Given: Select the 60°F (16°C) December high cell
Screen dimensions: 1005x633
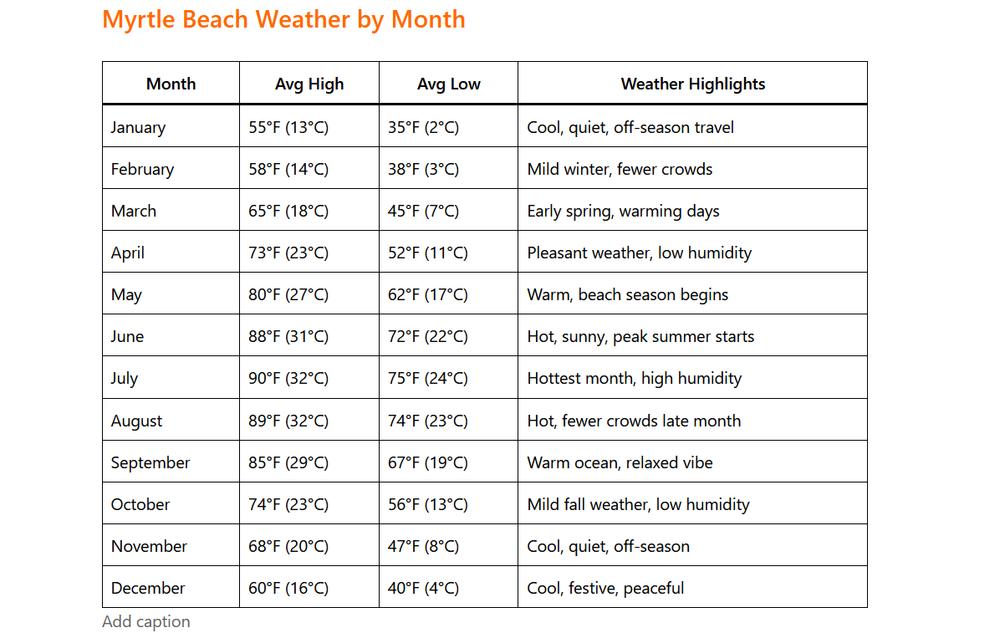Looking at the screenshot, I should point(288,588).
